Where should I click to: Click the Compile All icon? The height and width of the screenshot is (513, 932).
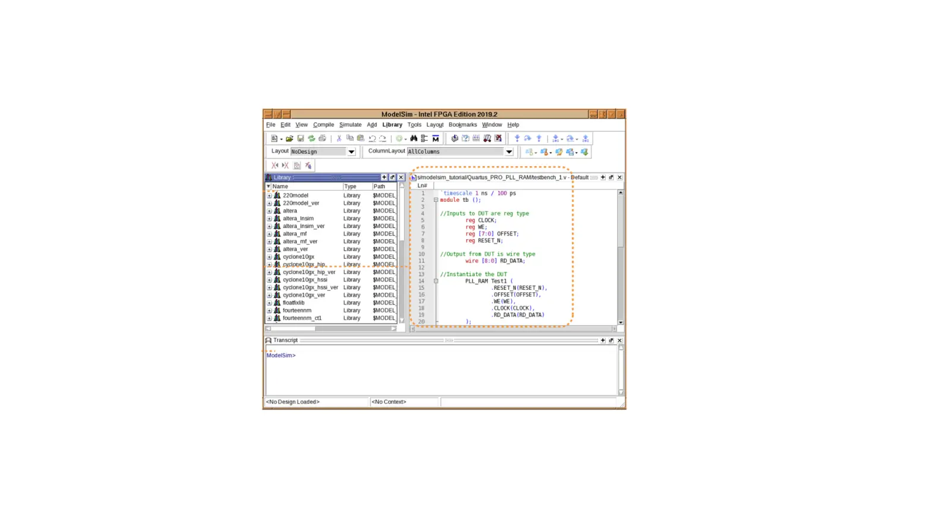pyautogui.click(x=465, y=138)
